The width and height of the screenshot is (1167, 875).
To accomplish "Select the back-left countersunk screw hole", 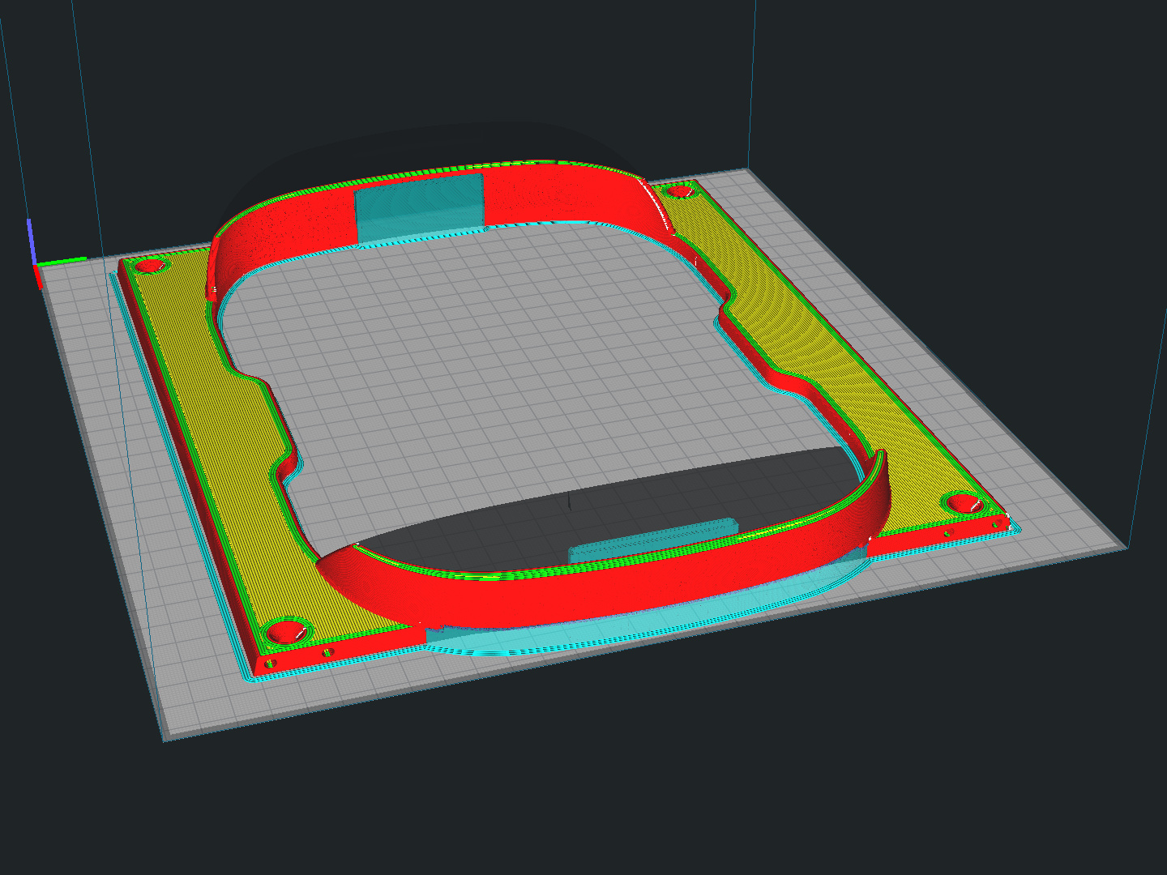I will pyautogui.click(x=149, y=265).
